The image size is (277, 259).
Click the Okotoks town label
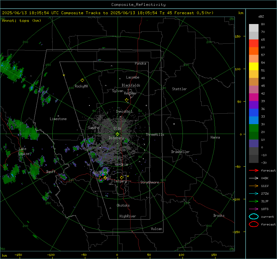coord(123,205)
